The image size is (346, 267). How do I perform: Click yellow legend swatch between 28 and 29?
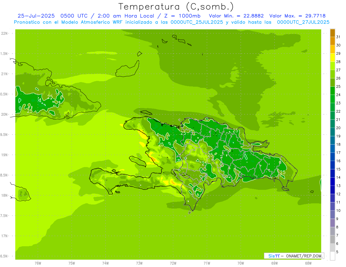tap(332, 57)
